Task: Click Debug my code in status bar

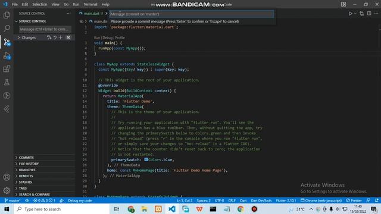Action: click(x=80, y=201)
